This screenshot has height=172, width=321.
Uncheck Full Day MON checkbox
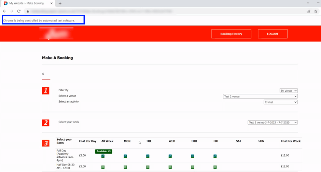[x=125, y=156]
